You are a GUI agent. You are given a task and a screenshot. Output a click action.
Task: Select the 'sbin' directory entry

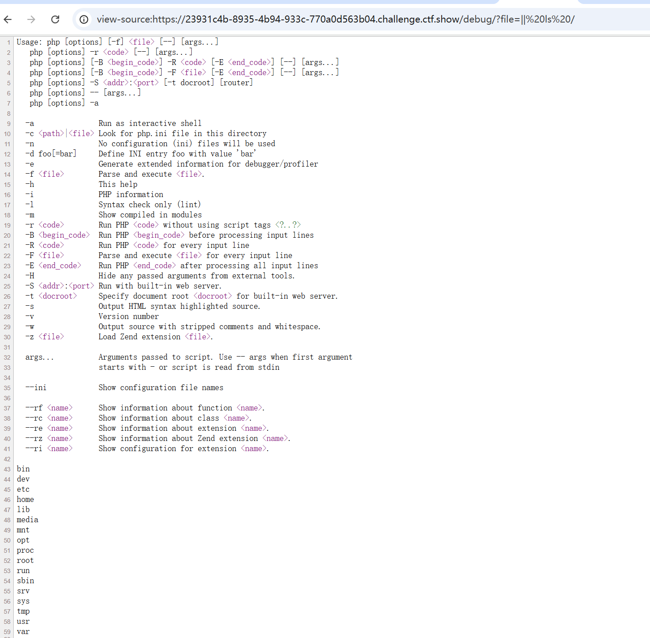pos(25,581)
